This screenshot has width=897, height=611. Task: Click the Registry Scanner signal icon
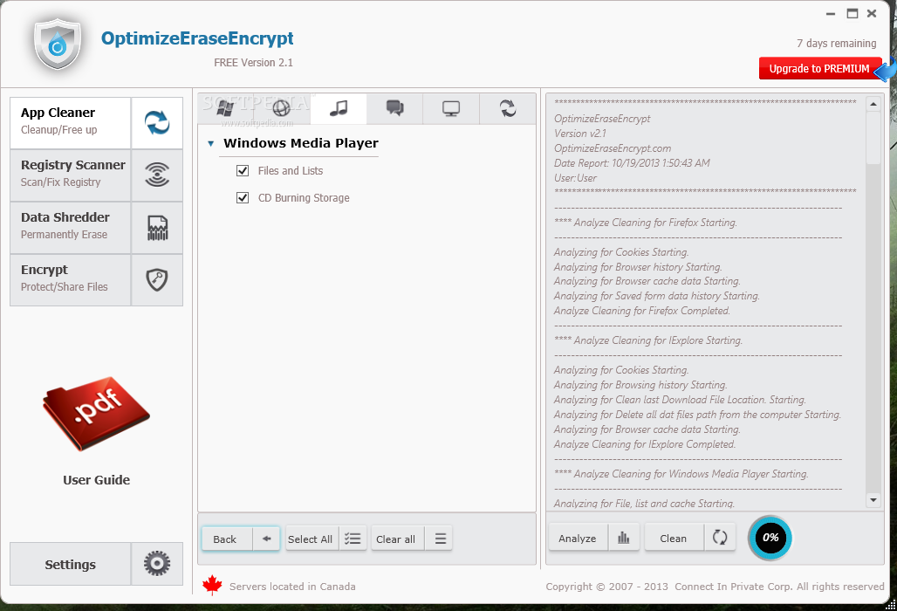157,175
